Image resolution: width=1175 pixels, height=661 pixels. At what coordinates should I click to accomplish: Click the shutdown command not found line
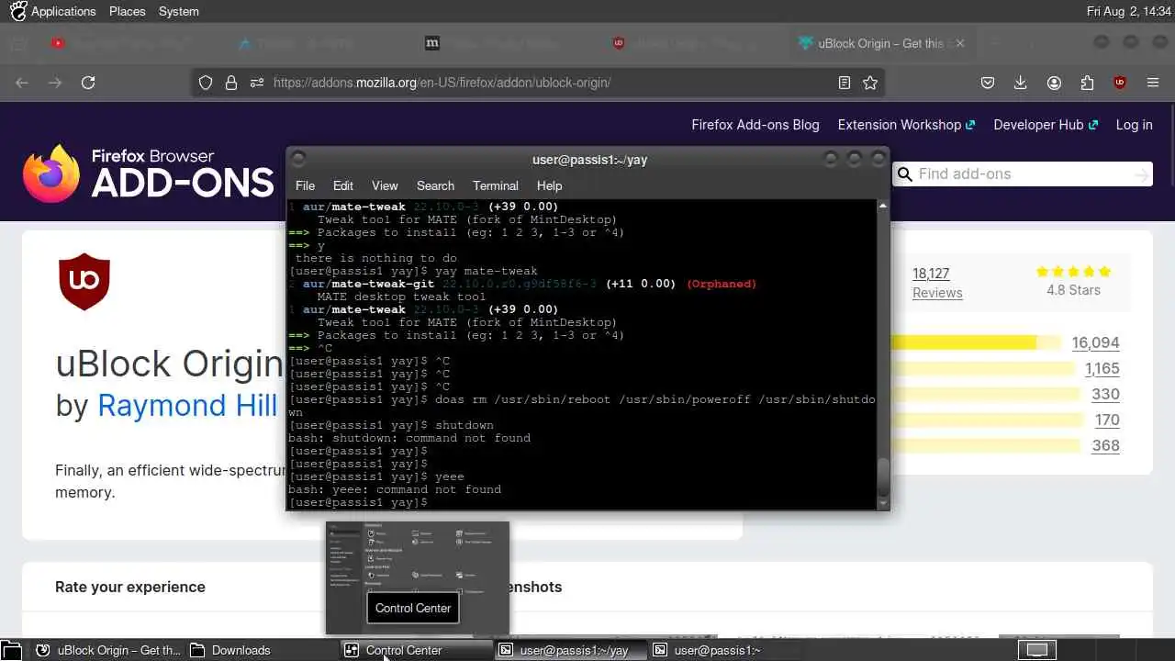click(409, 438)
